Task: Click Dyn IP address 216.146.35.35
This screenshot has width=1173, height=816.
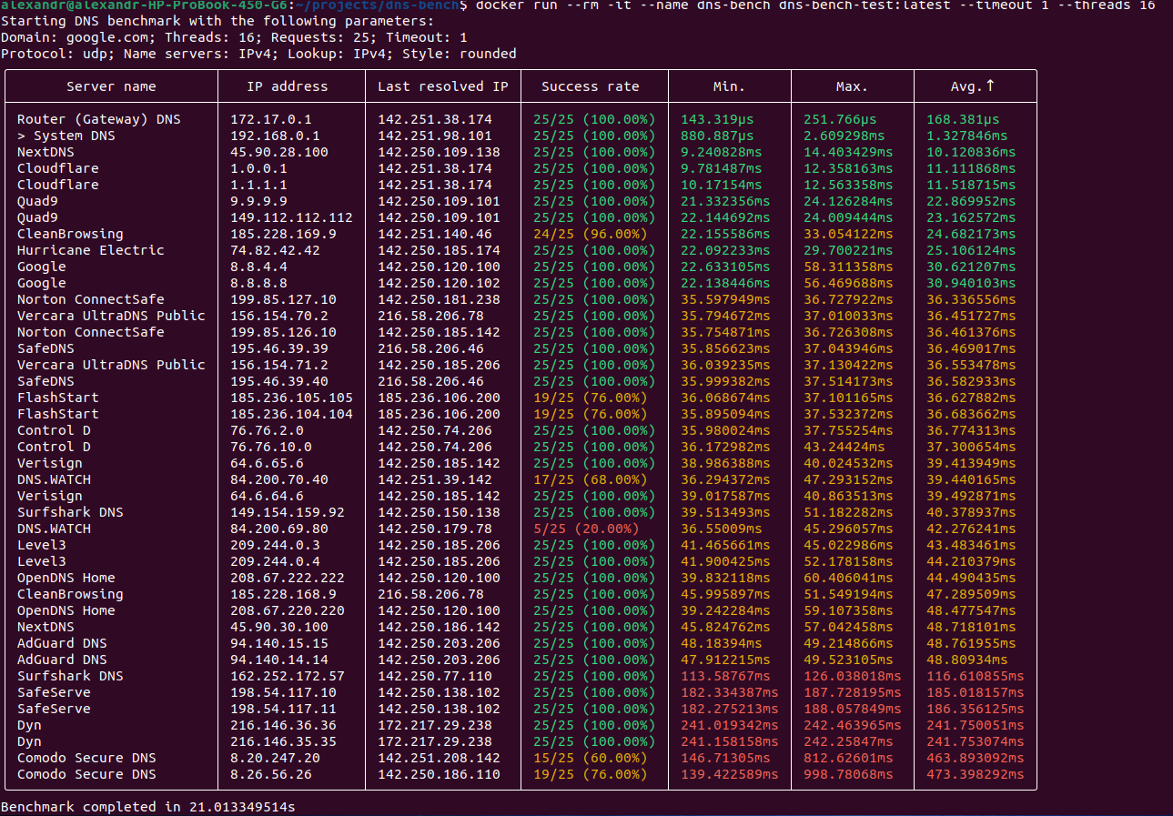Action: coord(283,741)
